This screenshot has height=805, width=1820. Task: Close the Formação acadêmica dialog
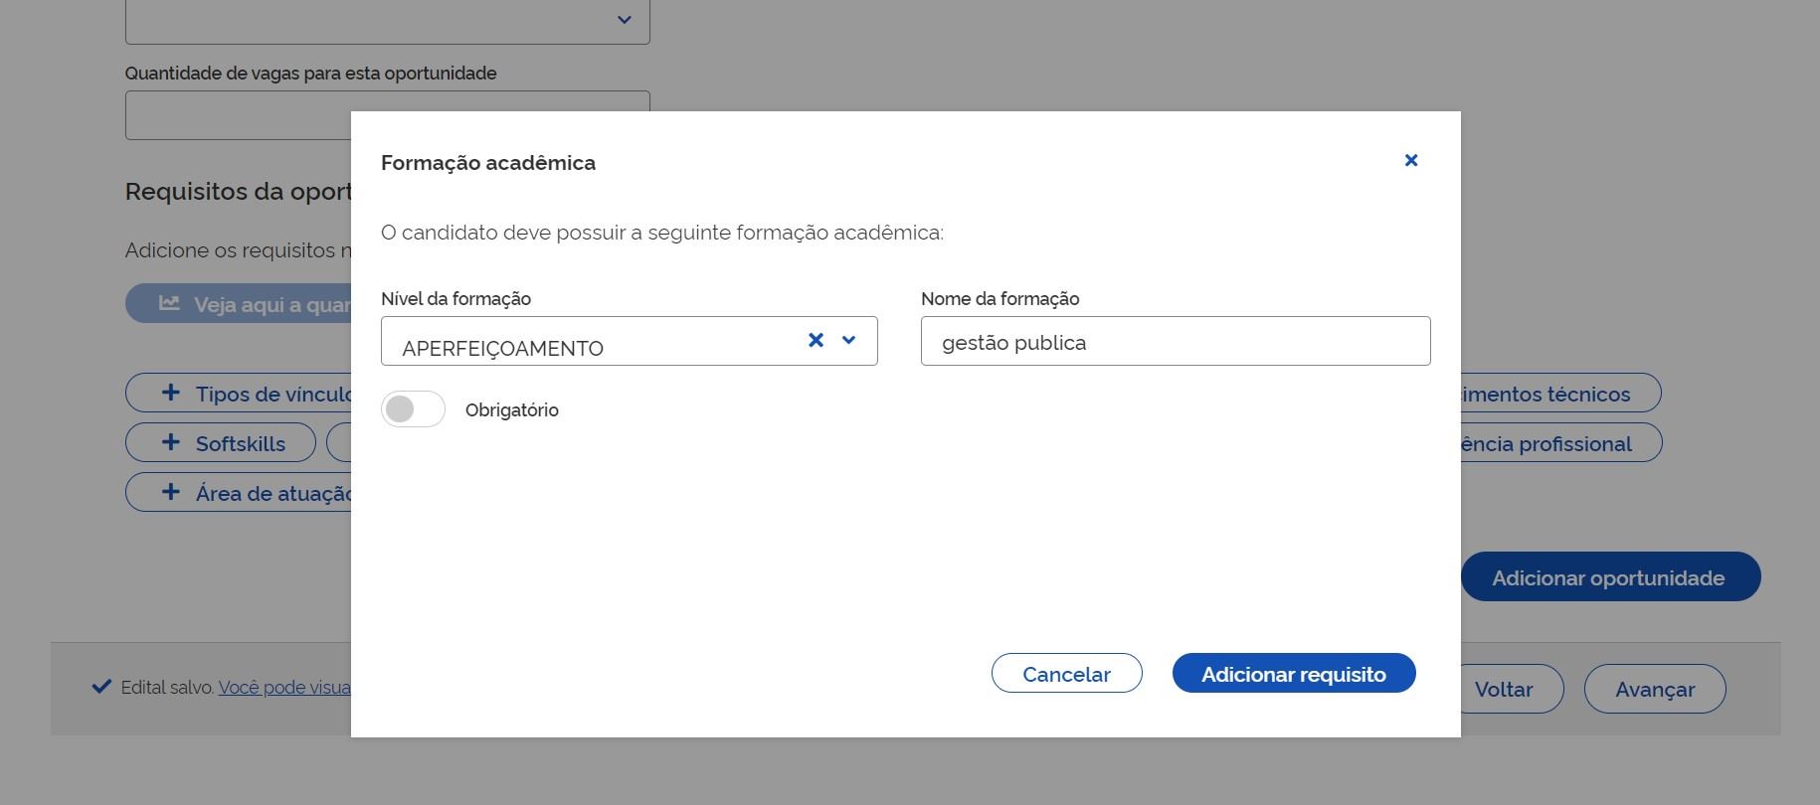(1410, 160)
